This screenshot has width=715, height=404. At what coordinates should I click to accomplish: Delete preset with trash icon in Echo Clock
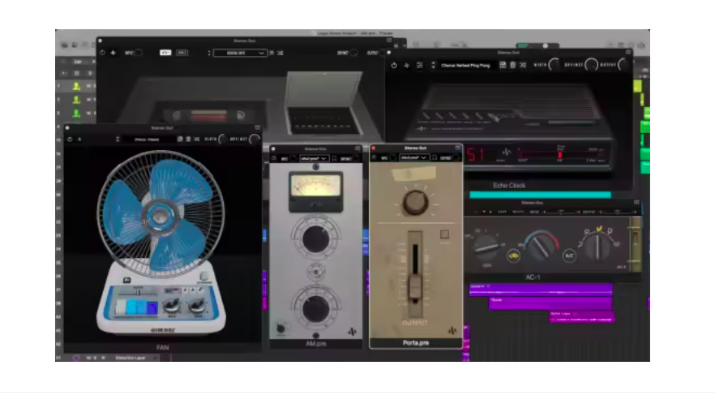pos(512,65)
